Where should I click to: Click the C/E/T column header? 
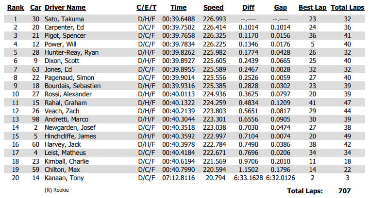pos(146,8)
